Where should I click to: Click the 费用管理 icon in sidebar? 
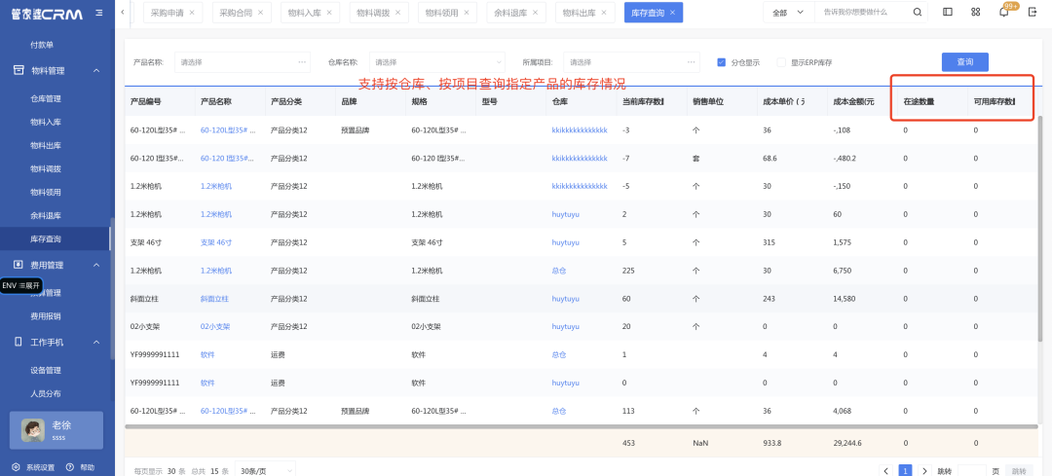click(x=19, y=265)
